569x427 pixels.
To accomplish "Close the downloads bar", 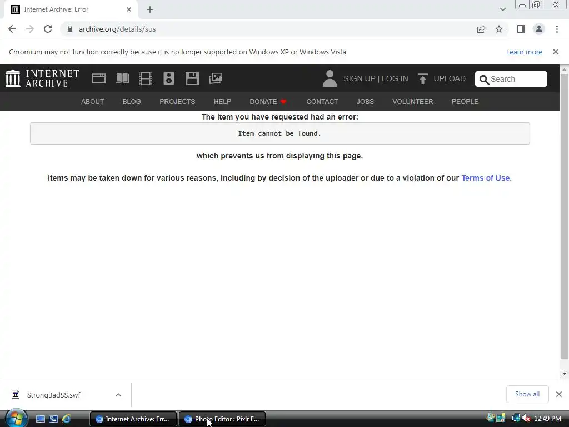I will click(559, 394).
